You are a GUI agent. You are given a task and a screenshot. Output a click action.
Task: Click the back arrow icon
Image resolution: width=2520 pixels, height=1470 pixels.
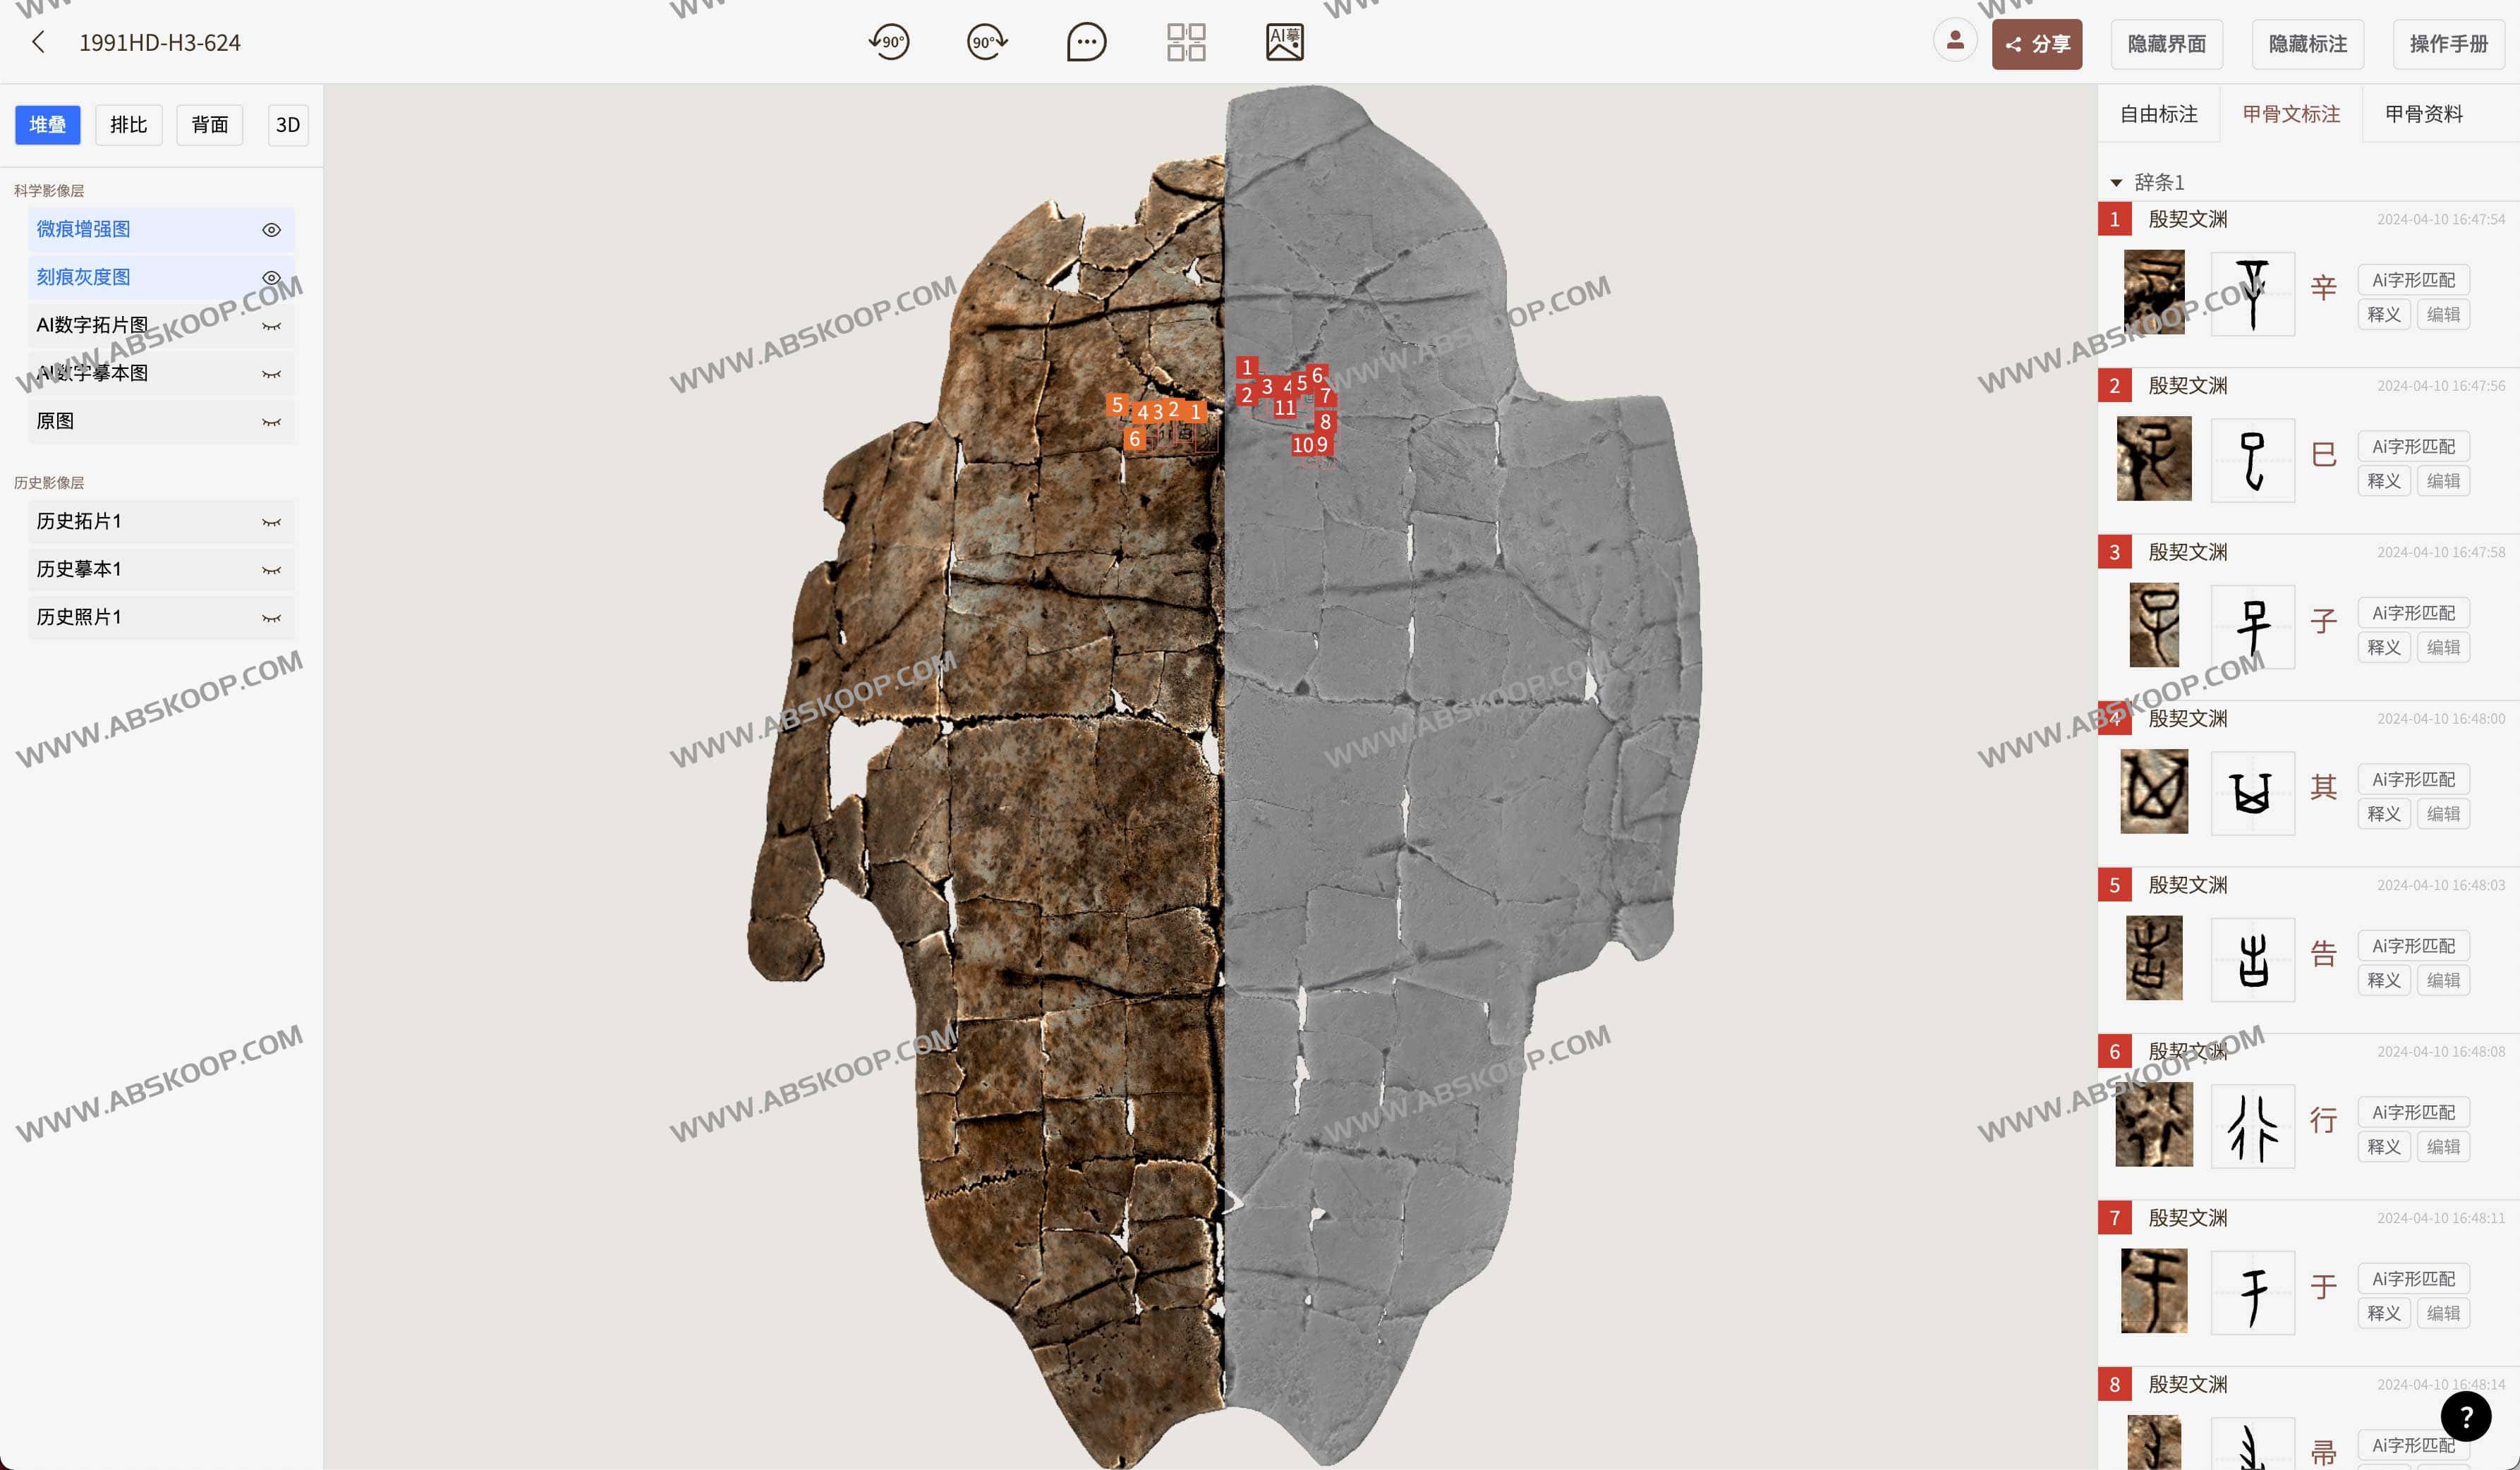coord(38,42)
